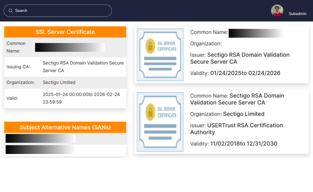Image resolution: width=313 pixels, height=192 pixels.
Task: Open the Subadmin profile avatar
Action: point(277,11)
